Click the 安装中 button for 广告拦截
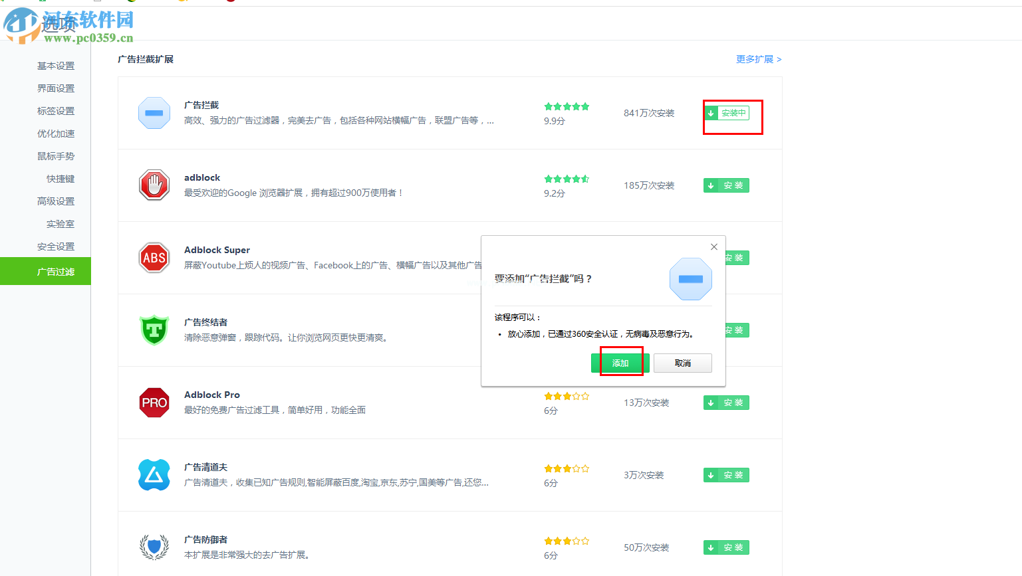The width and height of the screenshot is (1022, 576). tap(727, 113)
